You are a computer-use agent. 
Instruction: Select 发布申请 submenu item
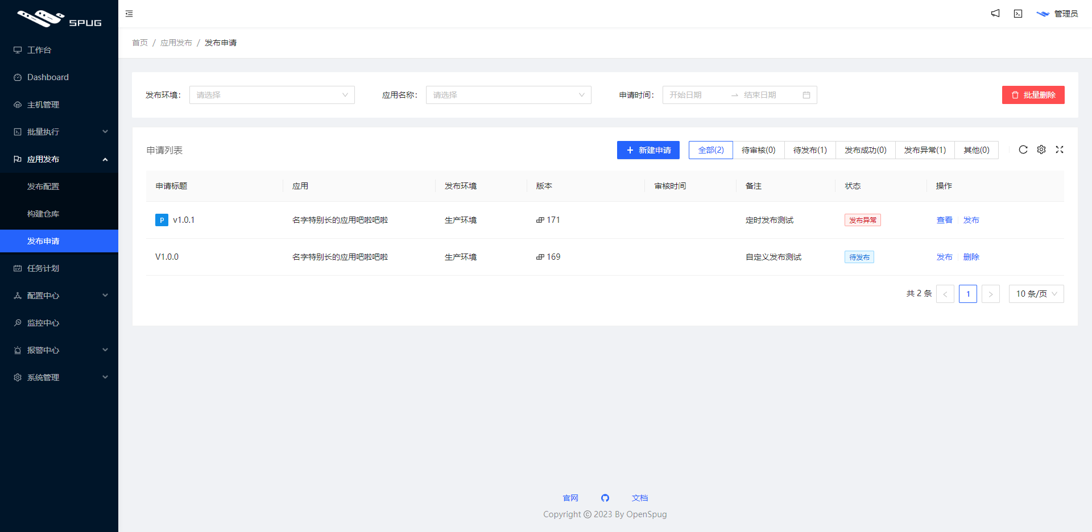click(x=59, y=241)
